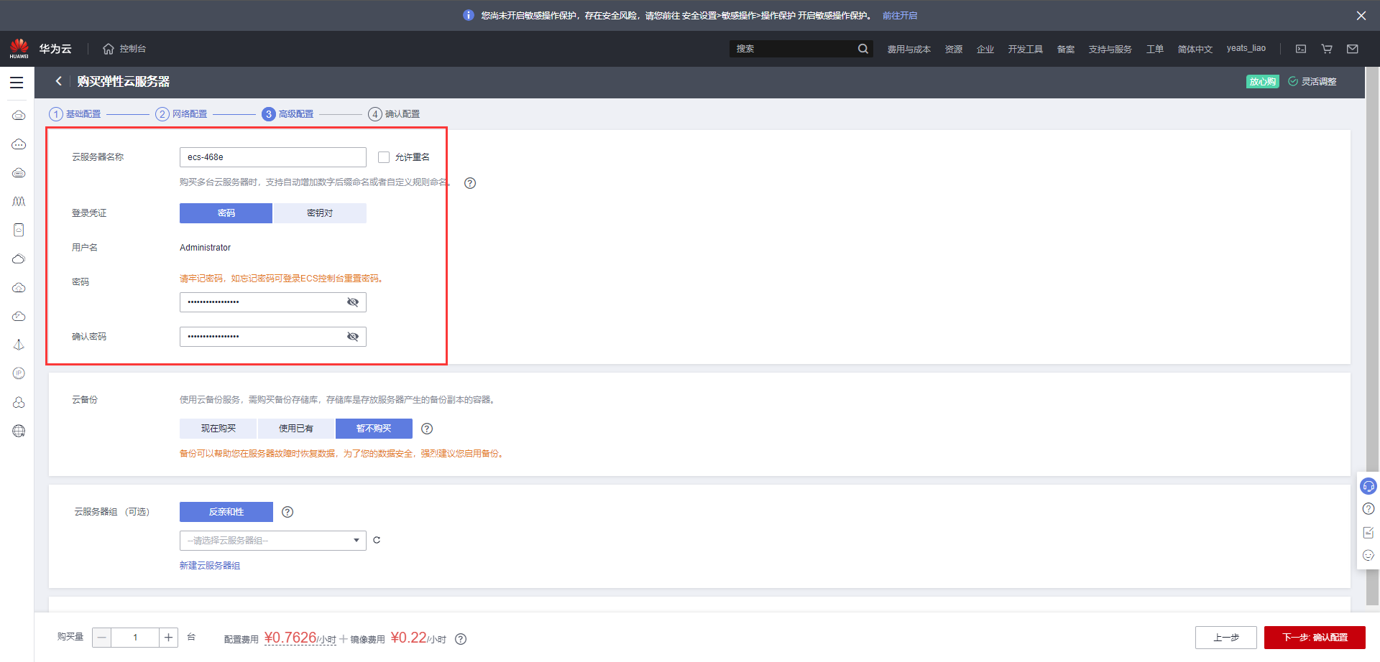The width and height of the screenshot is (1380, 662).
Task: Click the 新建云服务器组 link
Action: pos(210,566)
